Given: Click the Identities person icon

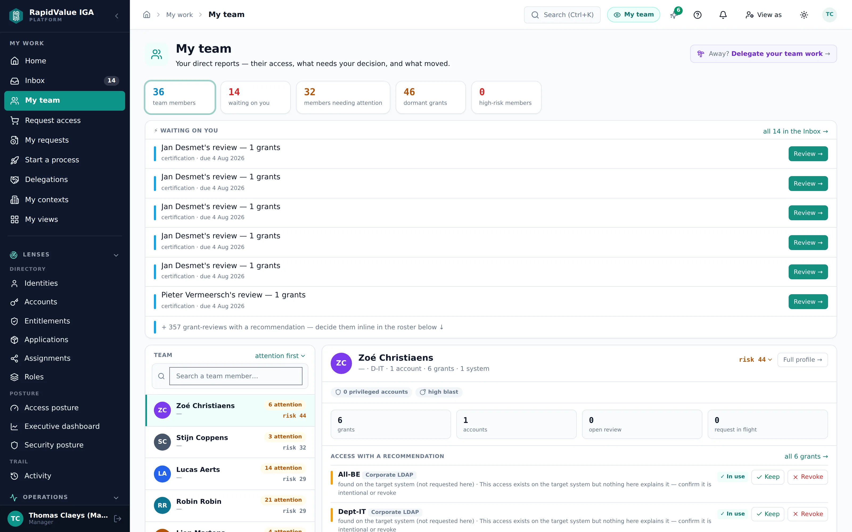Looking at the screenshot, I should coord(14,283).
